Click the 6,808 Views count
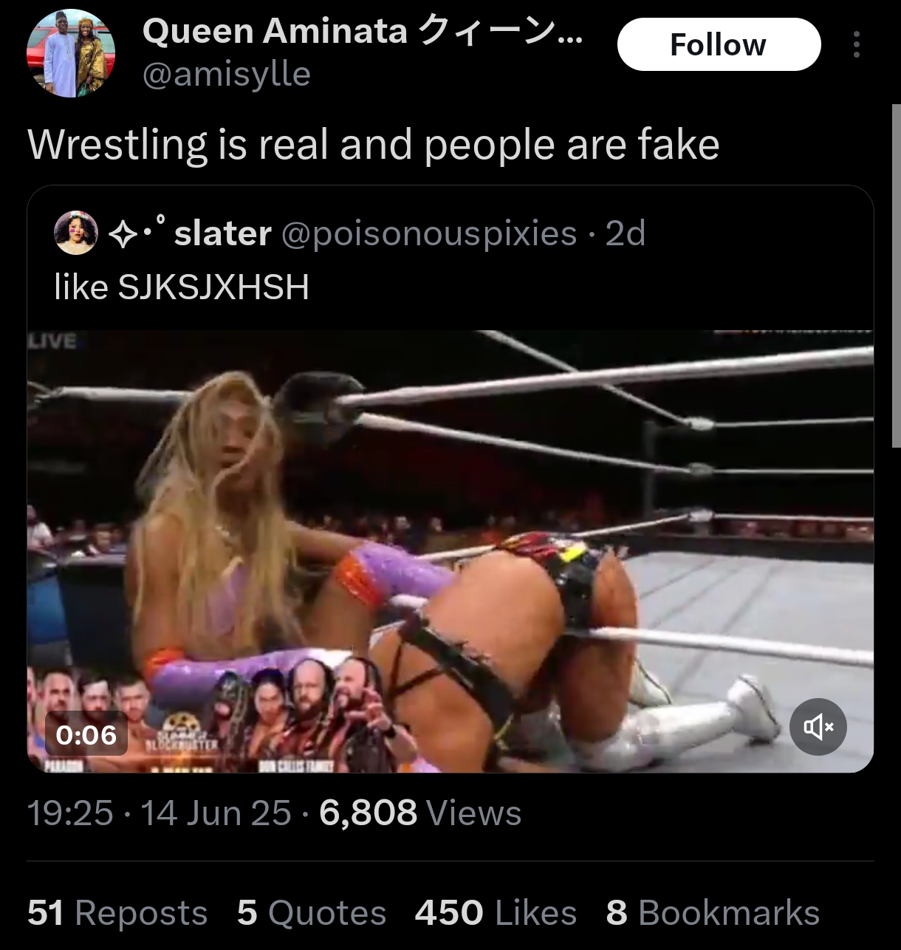This screenshot has height=950, width=901. point(420,813)
